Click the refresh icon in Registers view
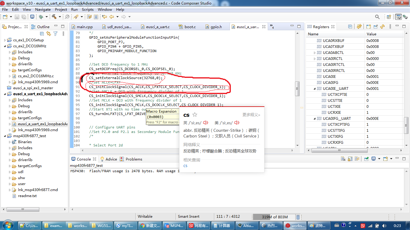This screenshot has width=410, height=230. click(x=382, y=27)
